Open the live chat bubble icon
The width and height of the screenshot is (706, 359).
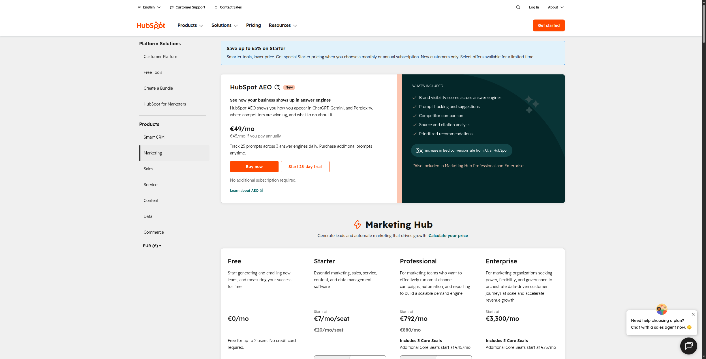pos(688,346)
